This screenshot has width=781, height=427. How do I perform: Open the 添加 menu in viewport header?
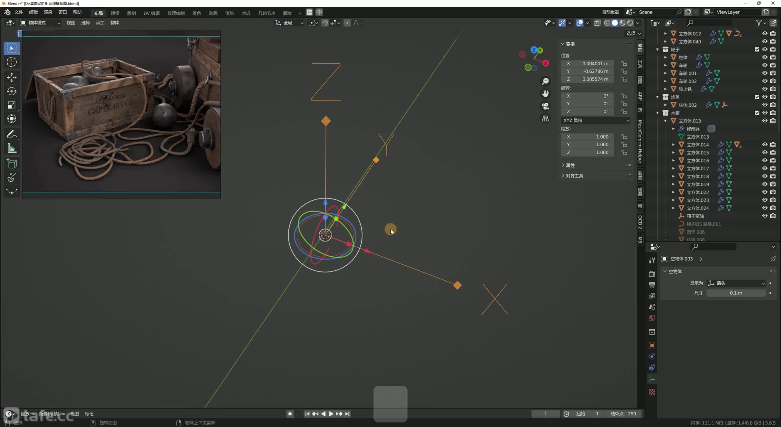click(x=100, y=23)
